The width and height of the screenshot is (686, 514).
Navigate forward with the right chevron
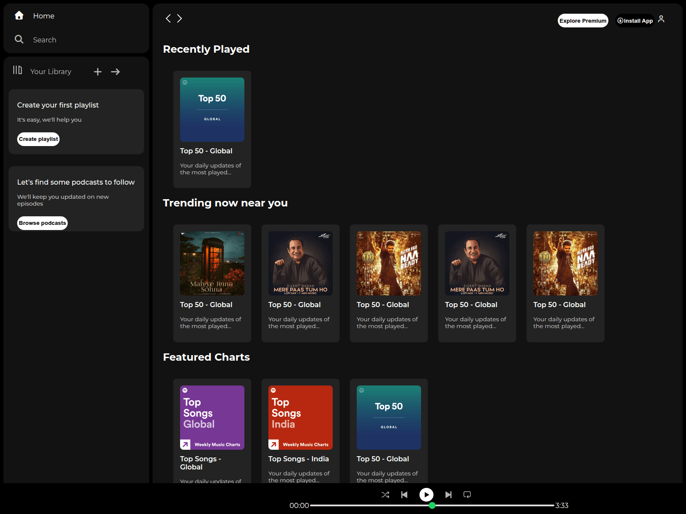(180, 18)
